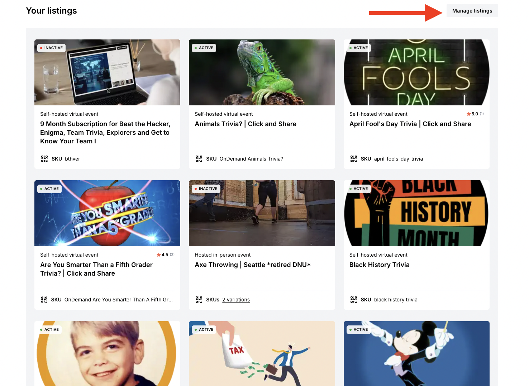Image resolution: width=529 pixels, height=386 pixels.
Task: Select SKU text OnDemand Are You Smarter Than A Fifth Gr...
Action: 119,300
